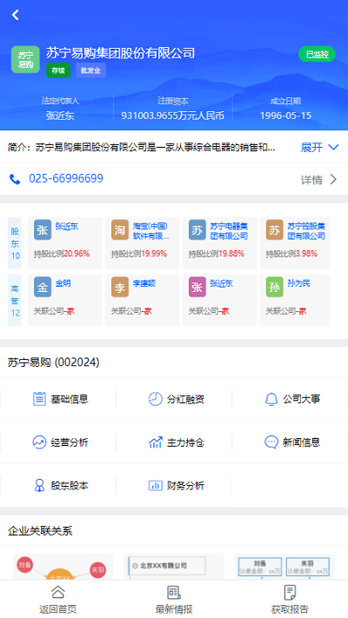Click the pink 张 executive avatar
The image size is (348, 618).
tap(197, 288)
